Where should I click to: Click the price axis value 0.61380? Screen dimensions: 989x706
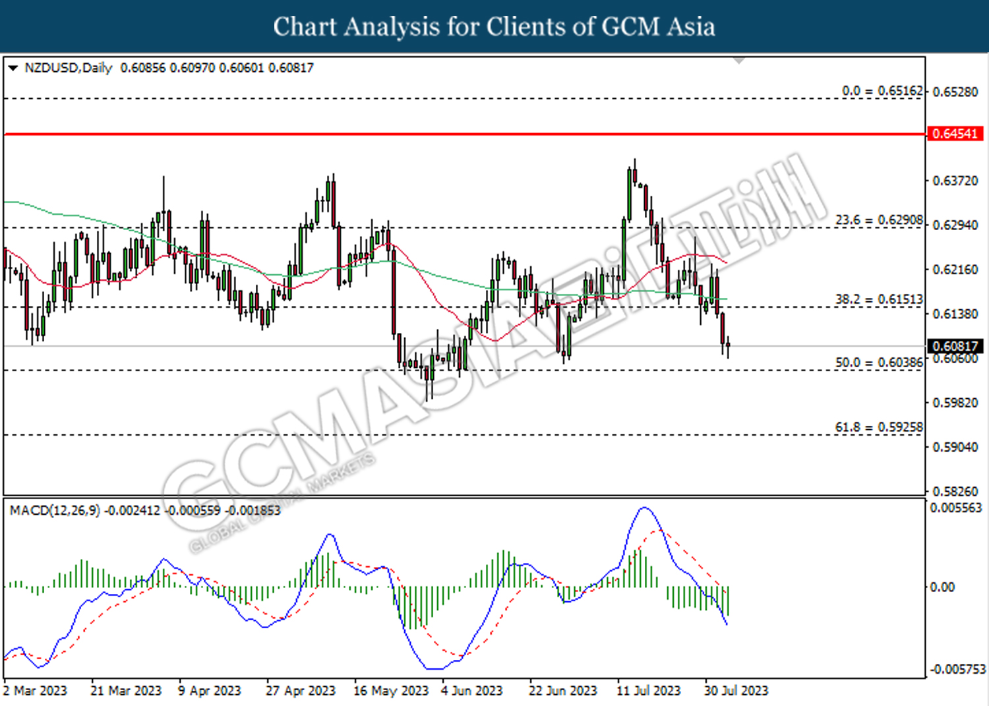[955, 314]
